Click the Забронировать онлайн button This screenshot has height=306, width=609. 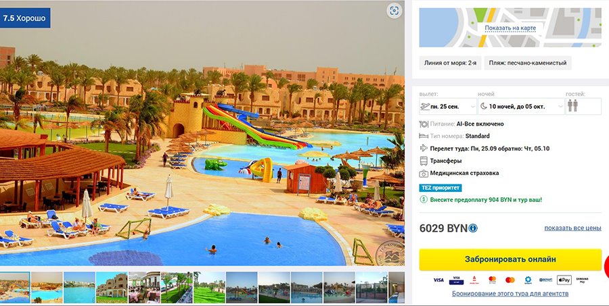[x=510, y=259]
